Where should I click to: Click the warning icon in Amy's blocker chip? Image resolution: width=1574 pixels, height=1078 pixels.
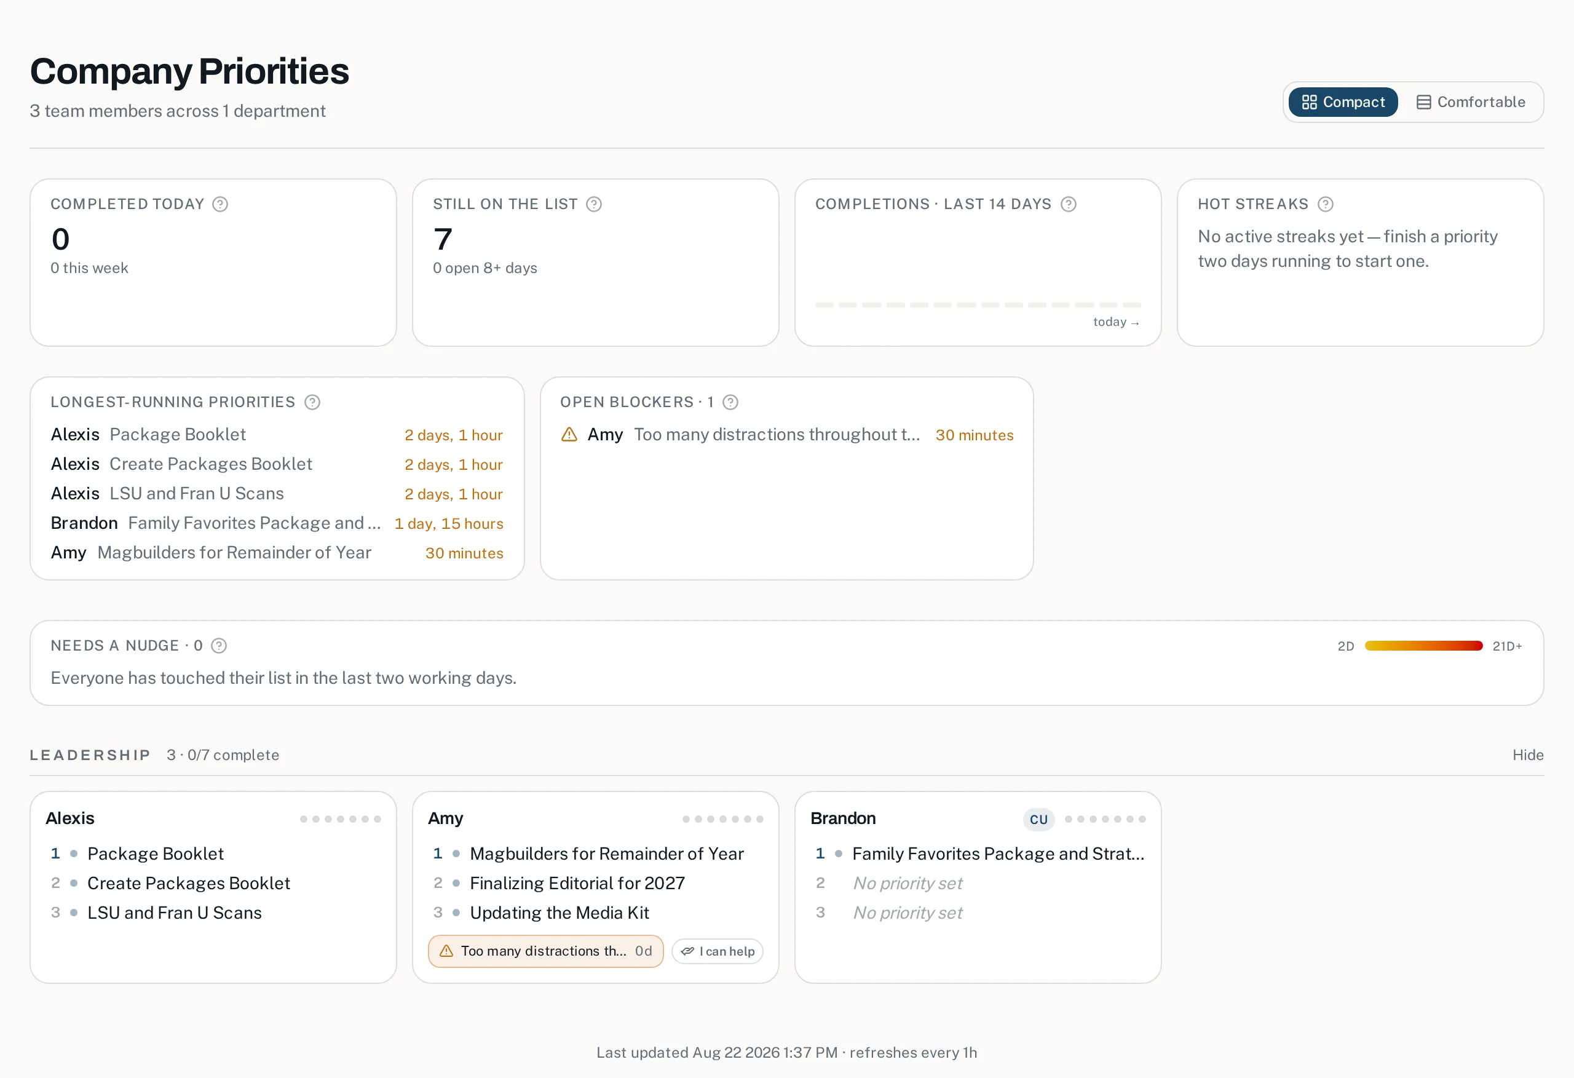[446, 951]
